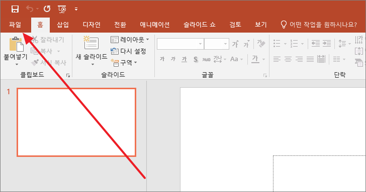Increase font size icon
366x192 pixels.
point(235,44)
